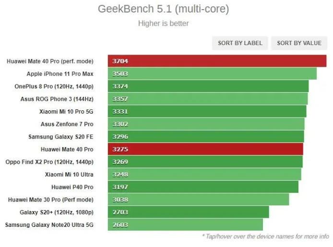Click Samsung Galaxy Note20 Ultra 5G label
Screen dimensions: 333x247
(x=49, y=224)
